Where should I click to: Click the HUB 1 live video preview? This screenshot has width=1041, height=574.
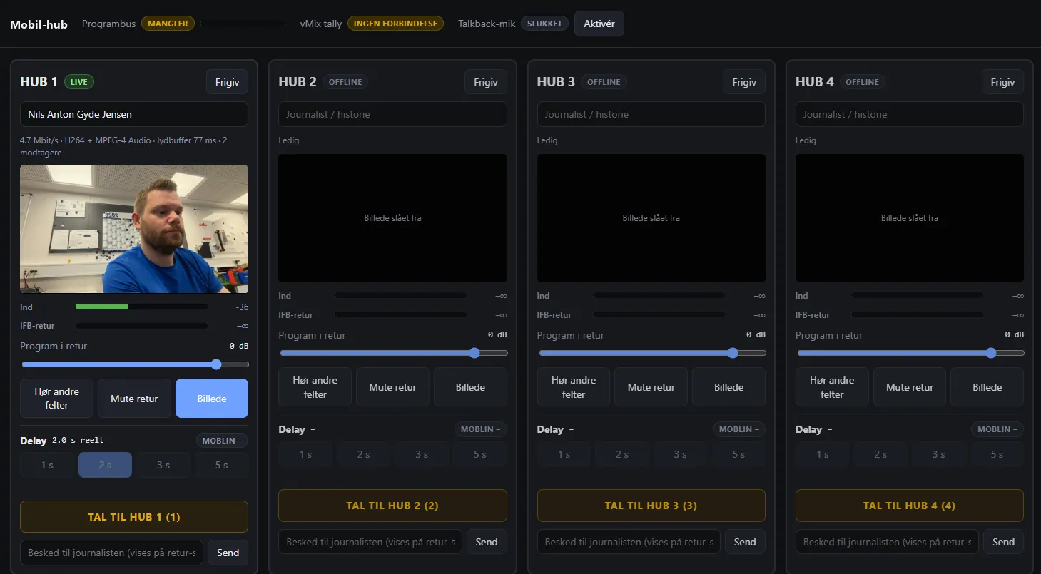[134, 229]
